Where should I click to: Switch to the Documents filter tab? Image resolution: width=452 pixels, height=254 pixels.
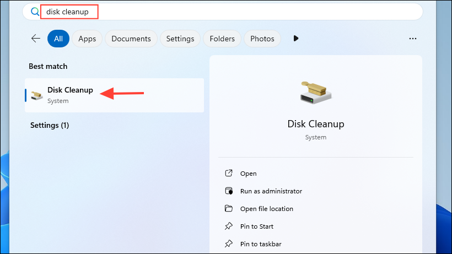click(x=131, y=39)
